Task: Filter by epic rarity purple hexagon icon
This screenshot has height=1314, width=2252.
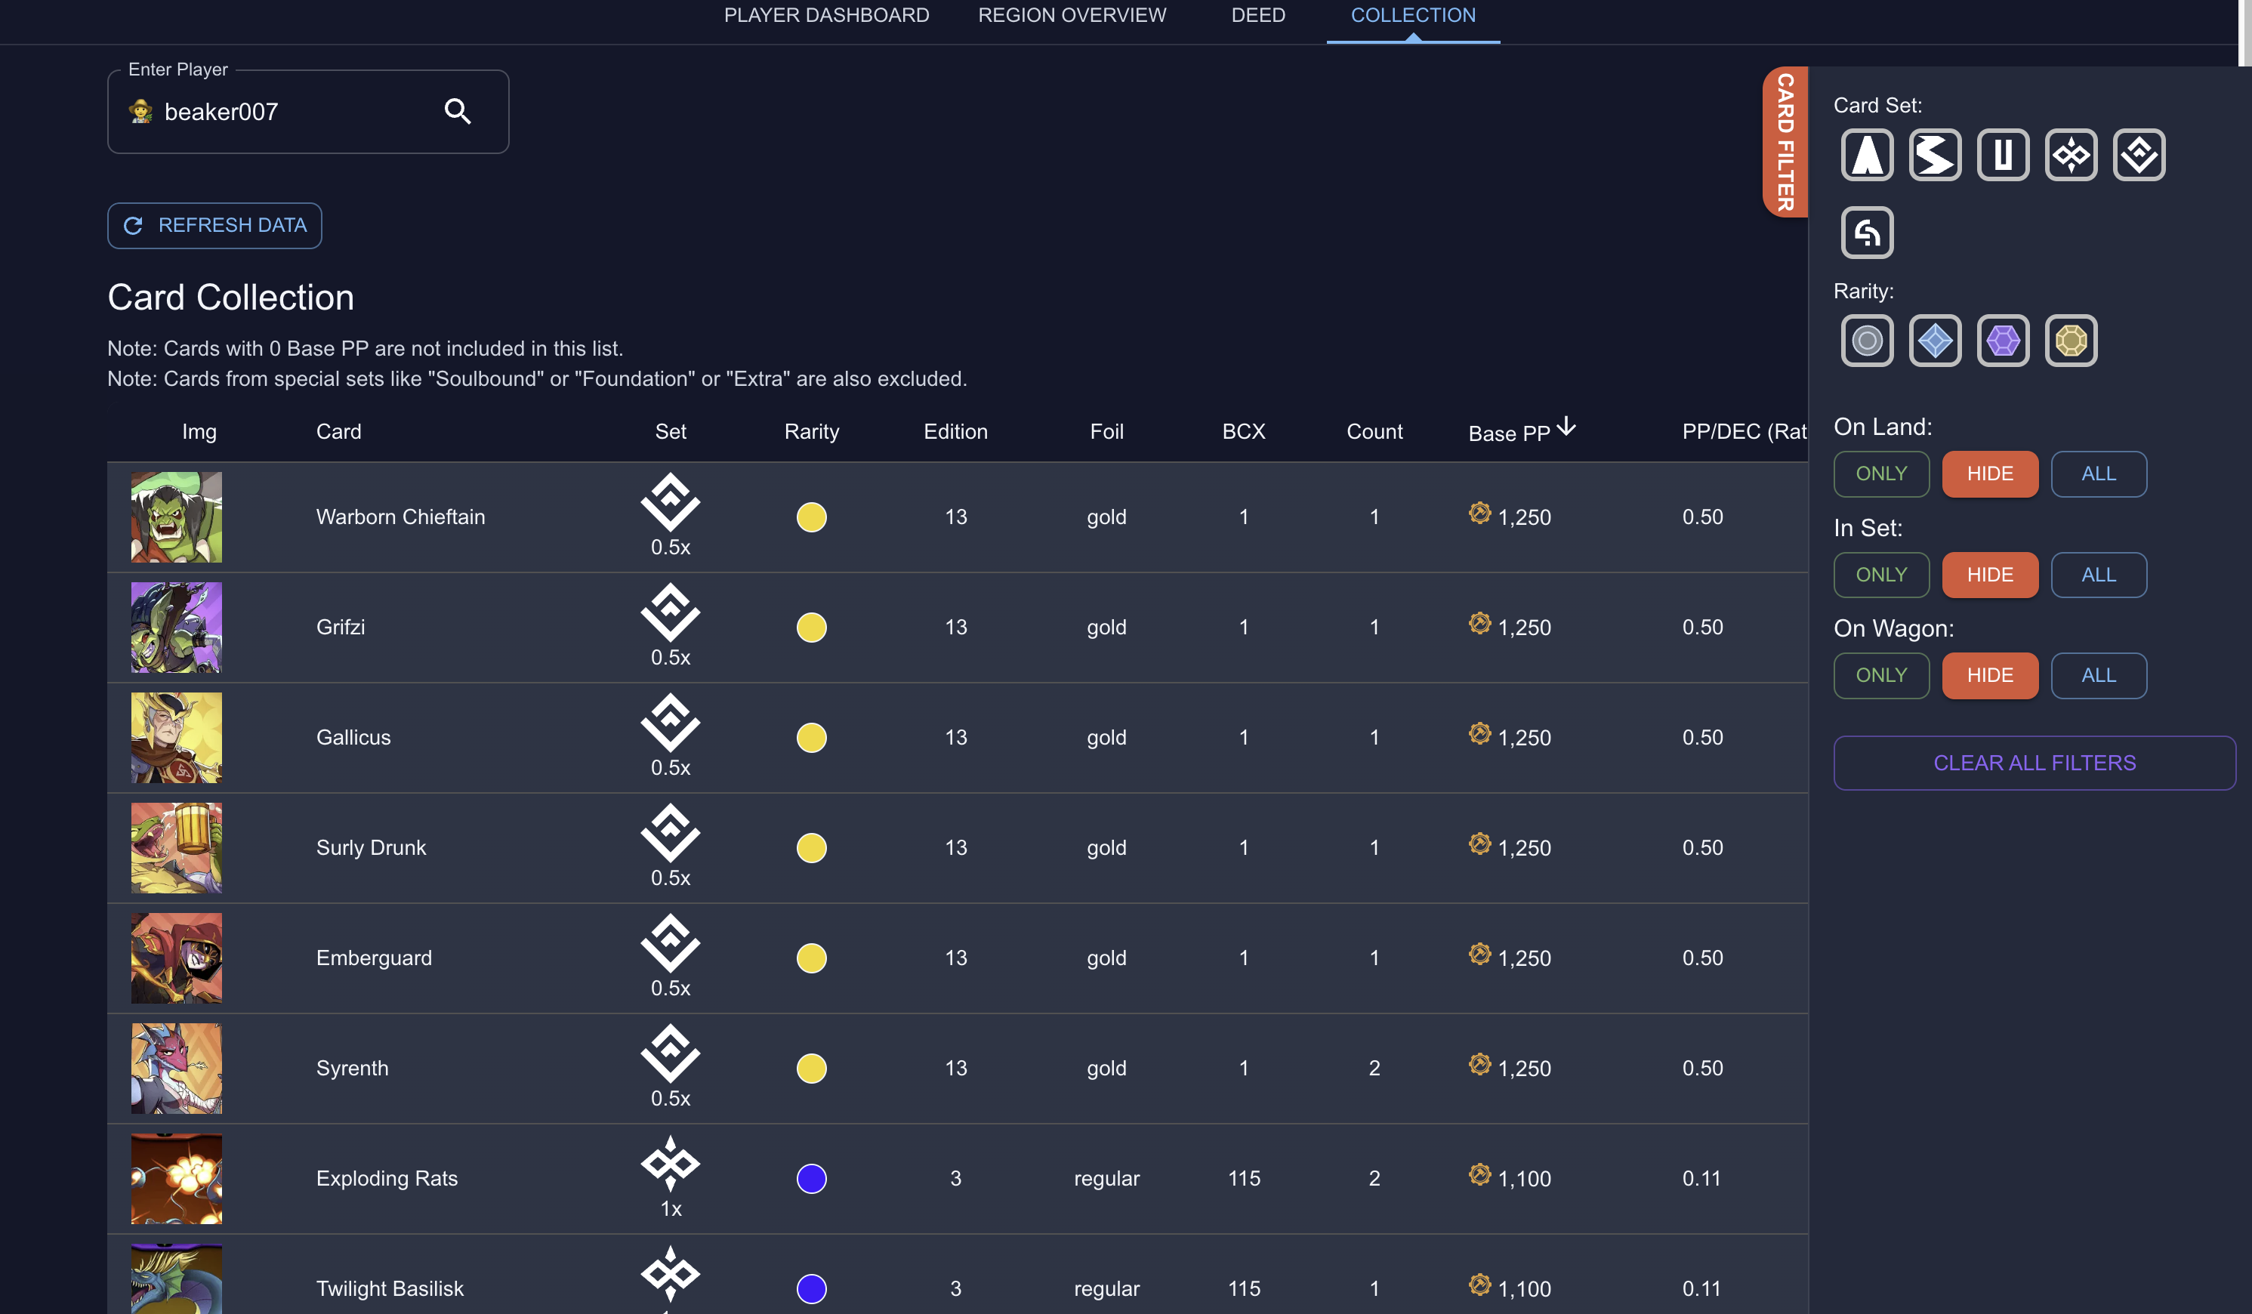Action: pyautogui.click(x=2003, y=341)
